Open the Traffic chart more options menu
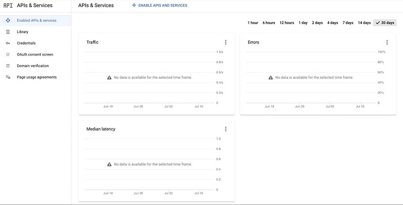The width and height of the screenshot is (403, 205). [226, 43]
